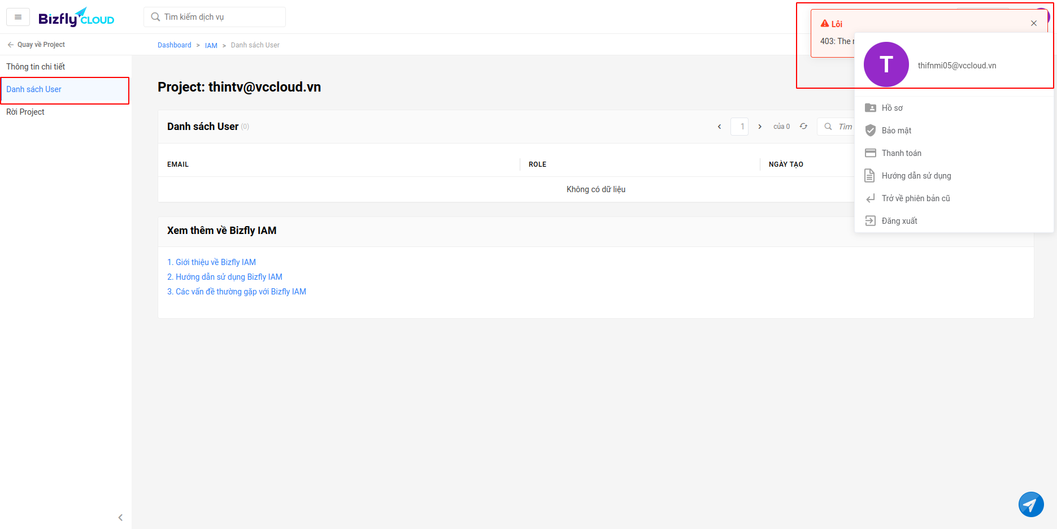Open link Giới thiệu về Bizfly IAM
Image resolution: width=1057 pixels, height=529 pixels.
coord(211,262)
